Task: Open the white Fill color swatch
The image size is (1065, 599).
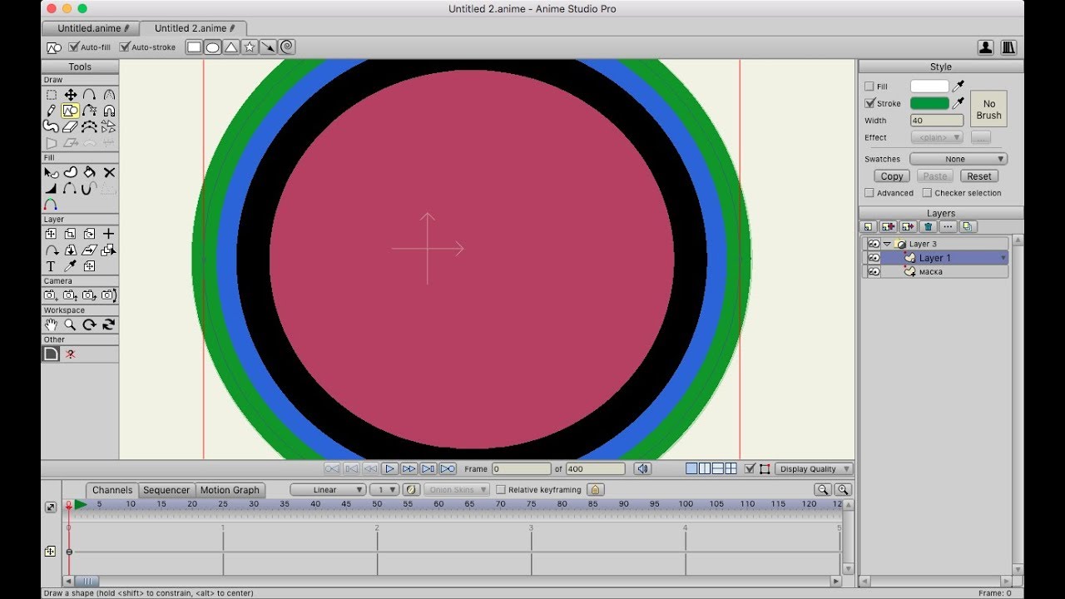Action: (929, 86)
